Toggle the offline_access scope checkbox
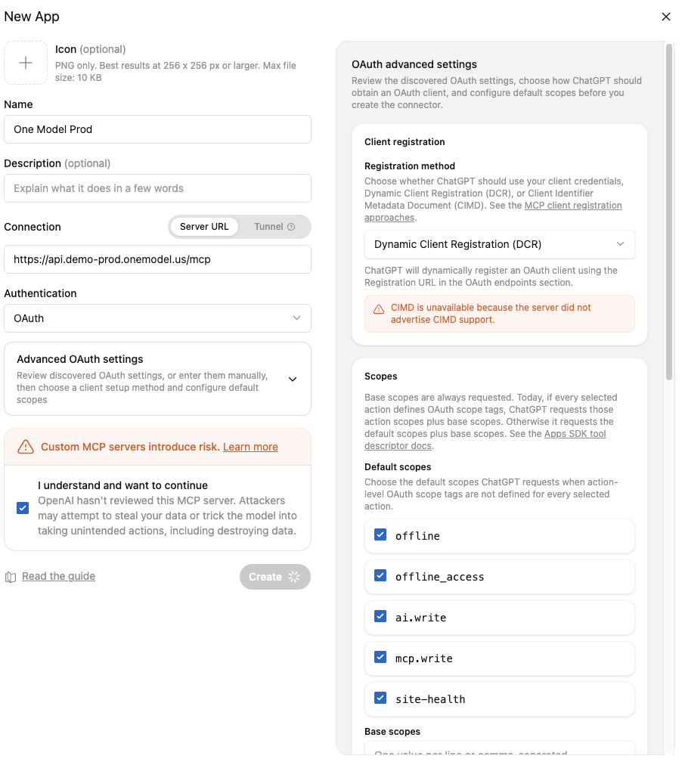This screenshot has width=682, height=762. [380, 575]
